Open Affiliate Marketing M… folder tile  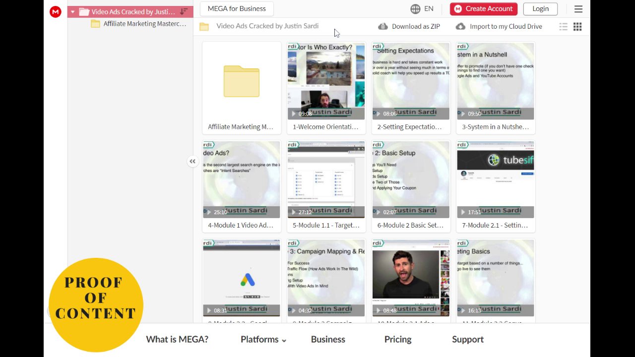point(242,88)
